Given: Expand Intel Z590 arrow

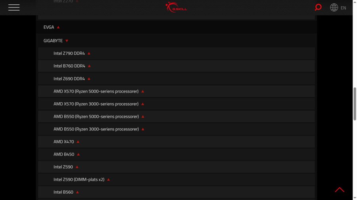Looking at the screenshot, I should tap(77, 167).
